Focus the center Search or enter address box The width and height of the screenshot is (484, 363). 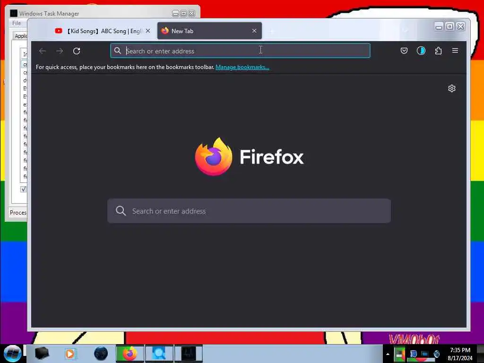[x=249, y=211]
